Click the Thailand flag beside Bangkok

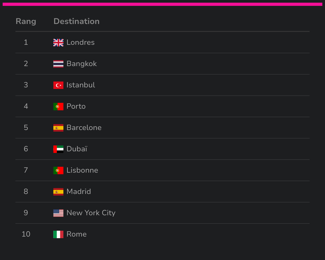58,64
